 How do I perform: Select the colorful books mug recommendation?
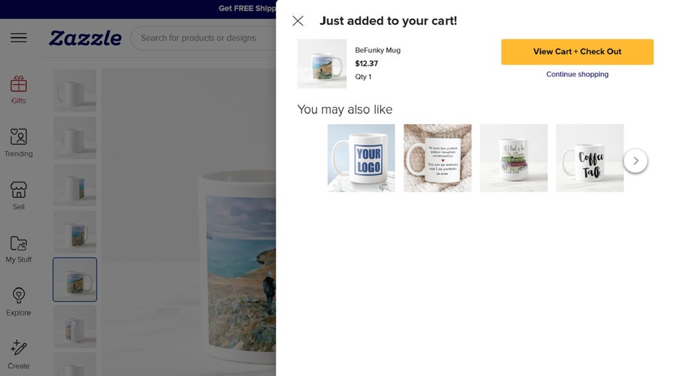(x=513, y=158)
